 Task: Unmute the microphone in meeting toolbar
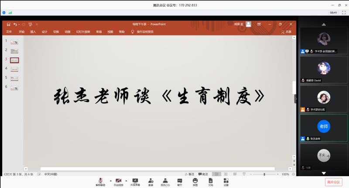click(x=101, y=181)
